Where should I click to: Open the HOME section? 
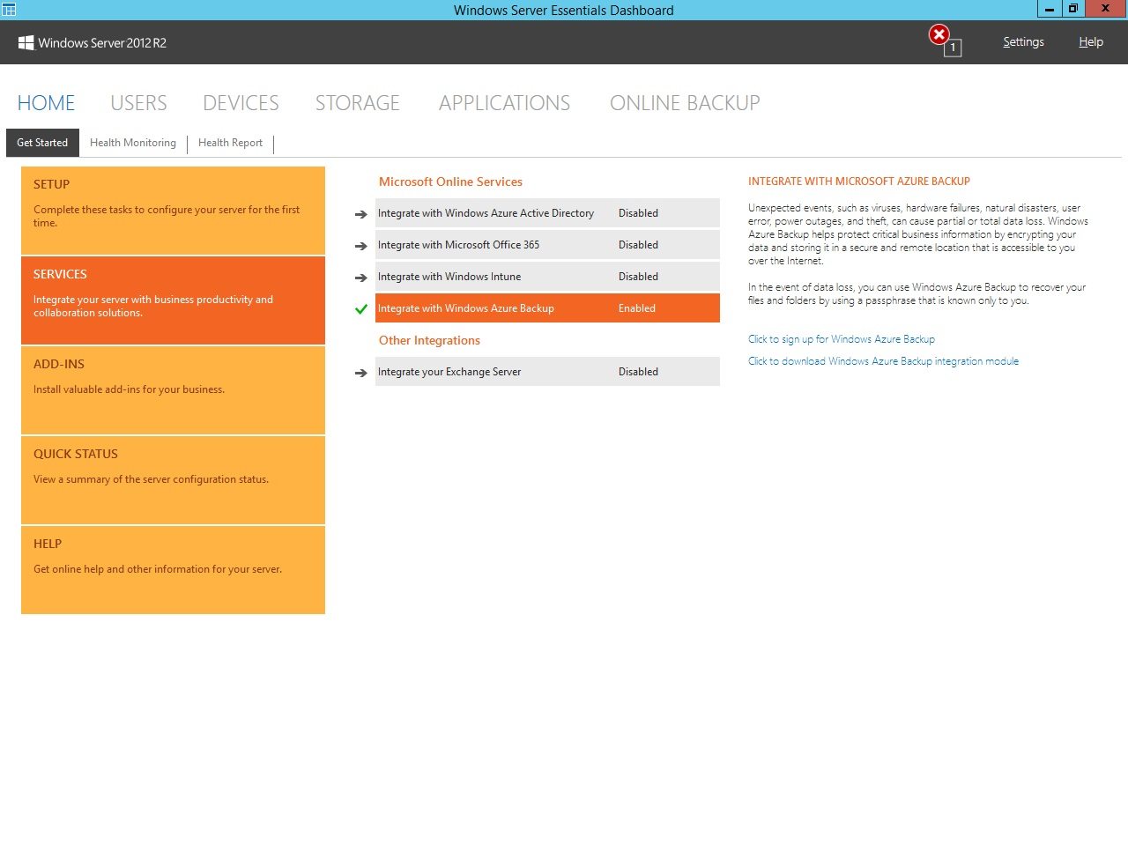click(x=46, y=103)
